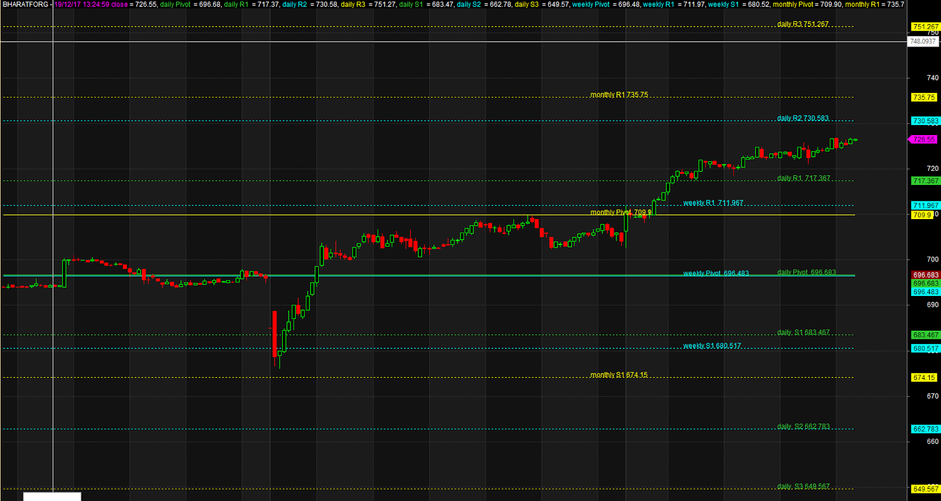The image size is (941, 501).
Task: Click the cyan 711.967 price axis tag
Action: coord(926,206)
